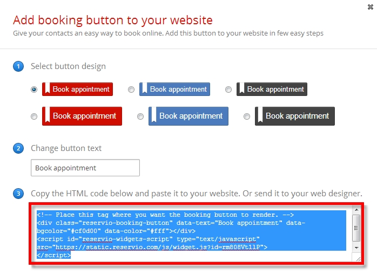
Task: Click the Add booking button to your website title
Action: (113, 20)
